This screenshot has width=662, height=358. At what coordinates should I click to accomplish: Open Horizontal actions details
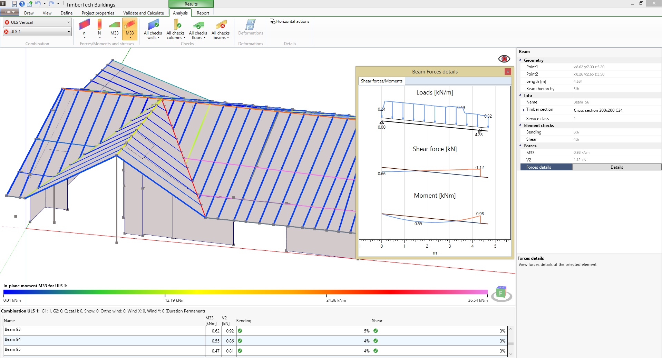tap(290, 21)
